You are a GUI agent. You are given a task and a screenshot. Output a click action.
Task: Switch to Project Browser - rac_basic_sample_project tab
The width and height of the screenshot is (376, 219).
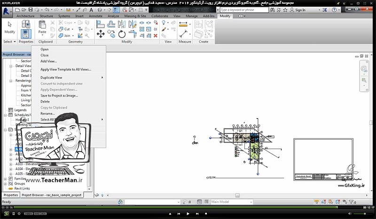coord(52,195)
